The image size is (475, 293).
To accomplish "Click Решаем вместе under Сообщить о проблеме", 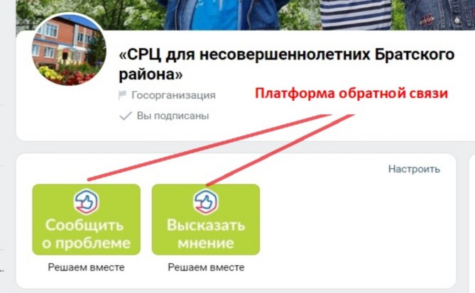I will pyautogui.click(x=87, y=267).
